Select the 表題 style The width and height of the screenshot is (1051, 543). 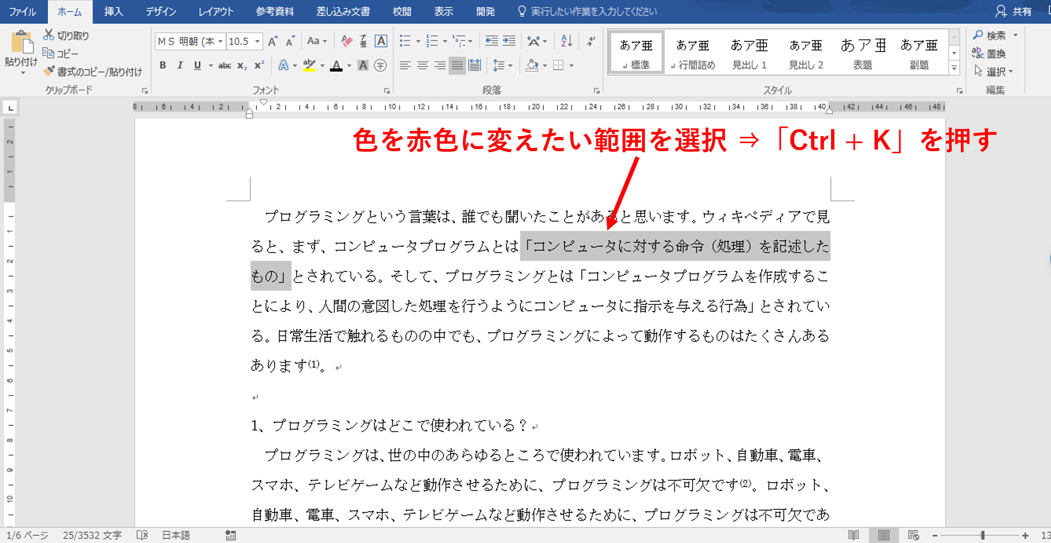pyautogui.click(x=863, y=53)
